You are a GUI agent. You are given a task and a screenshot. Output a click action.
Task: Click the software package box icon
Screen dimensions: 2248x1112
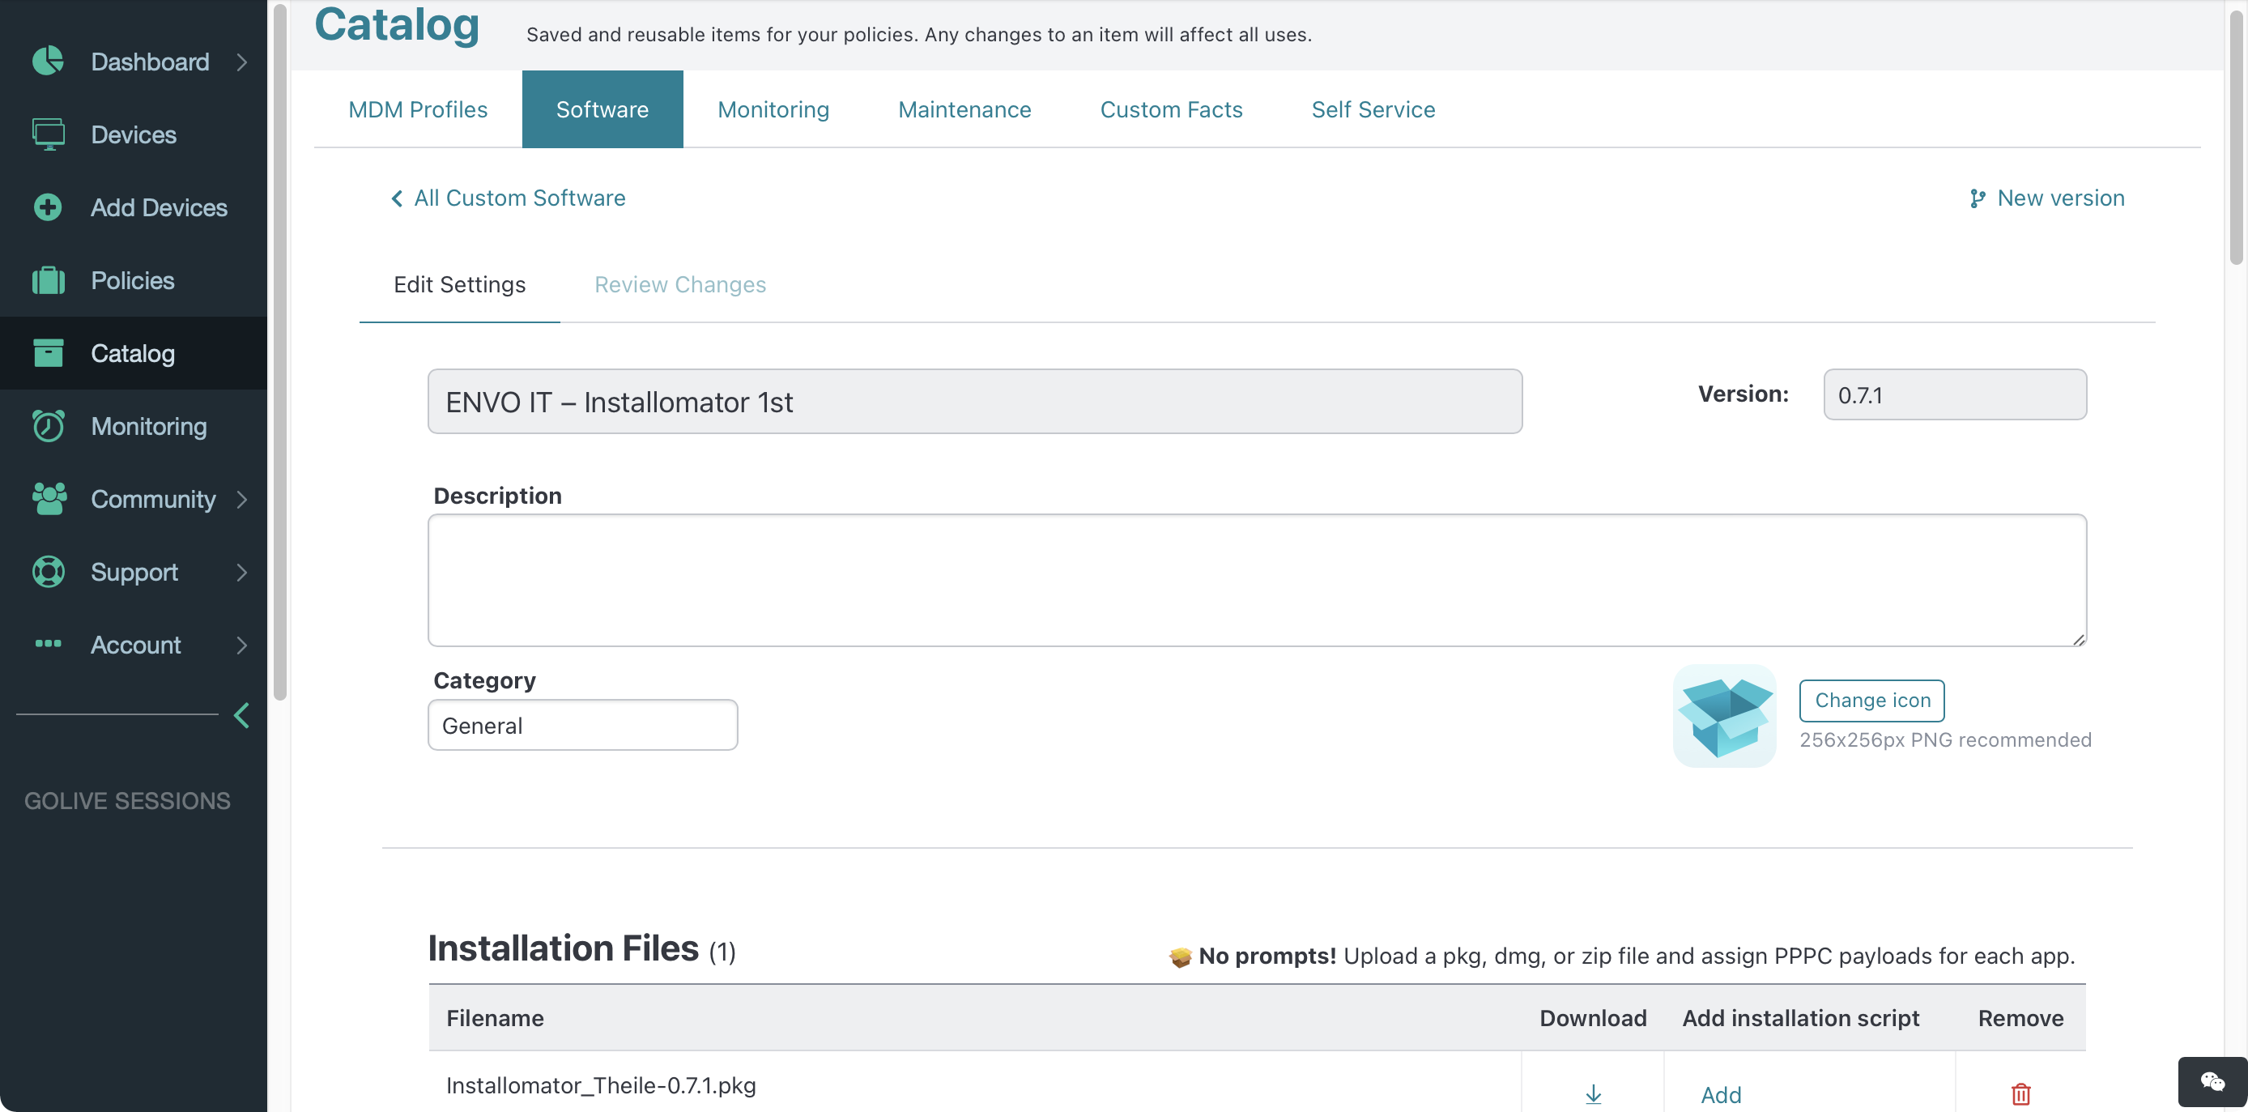pos(1723,716)
